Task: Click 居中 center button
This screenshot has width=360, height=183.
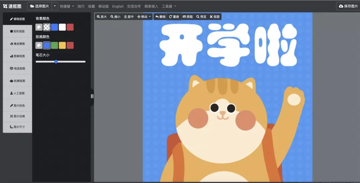Action: point(129,17)
